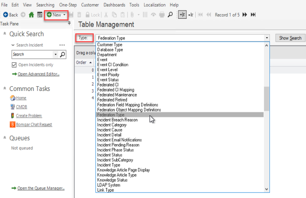Collapse the Common Tasks section
Screen dimensions: 306x198
tap(5, 89)
